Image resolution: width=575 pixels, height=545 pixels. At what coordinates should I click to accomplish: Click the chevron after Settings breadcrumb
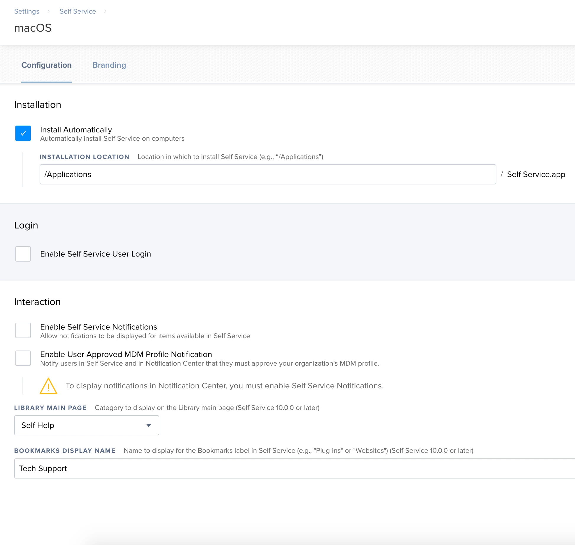[48, 11]
